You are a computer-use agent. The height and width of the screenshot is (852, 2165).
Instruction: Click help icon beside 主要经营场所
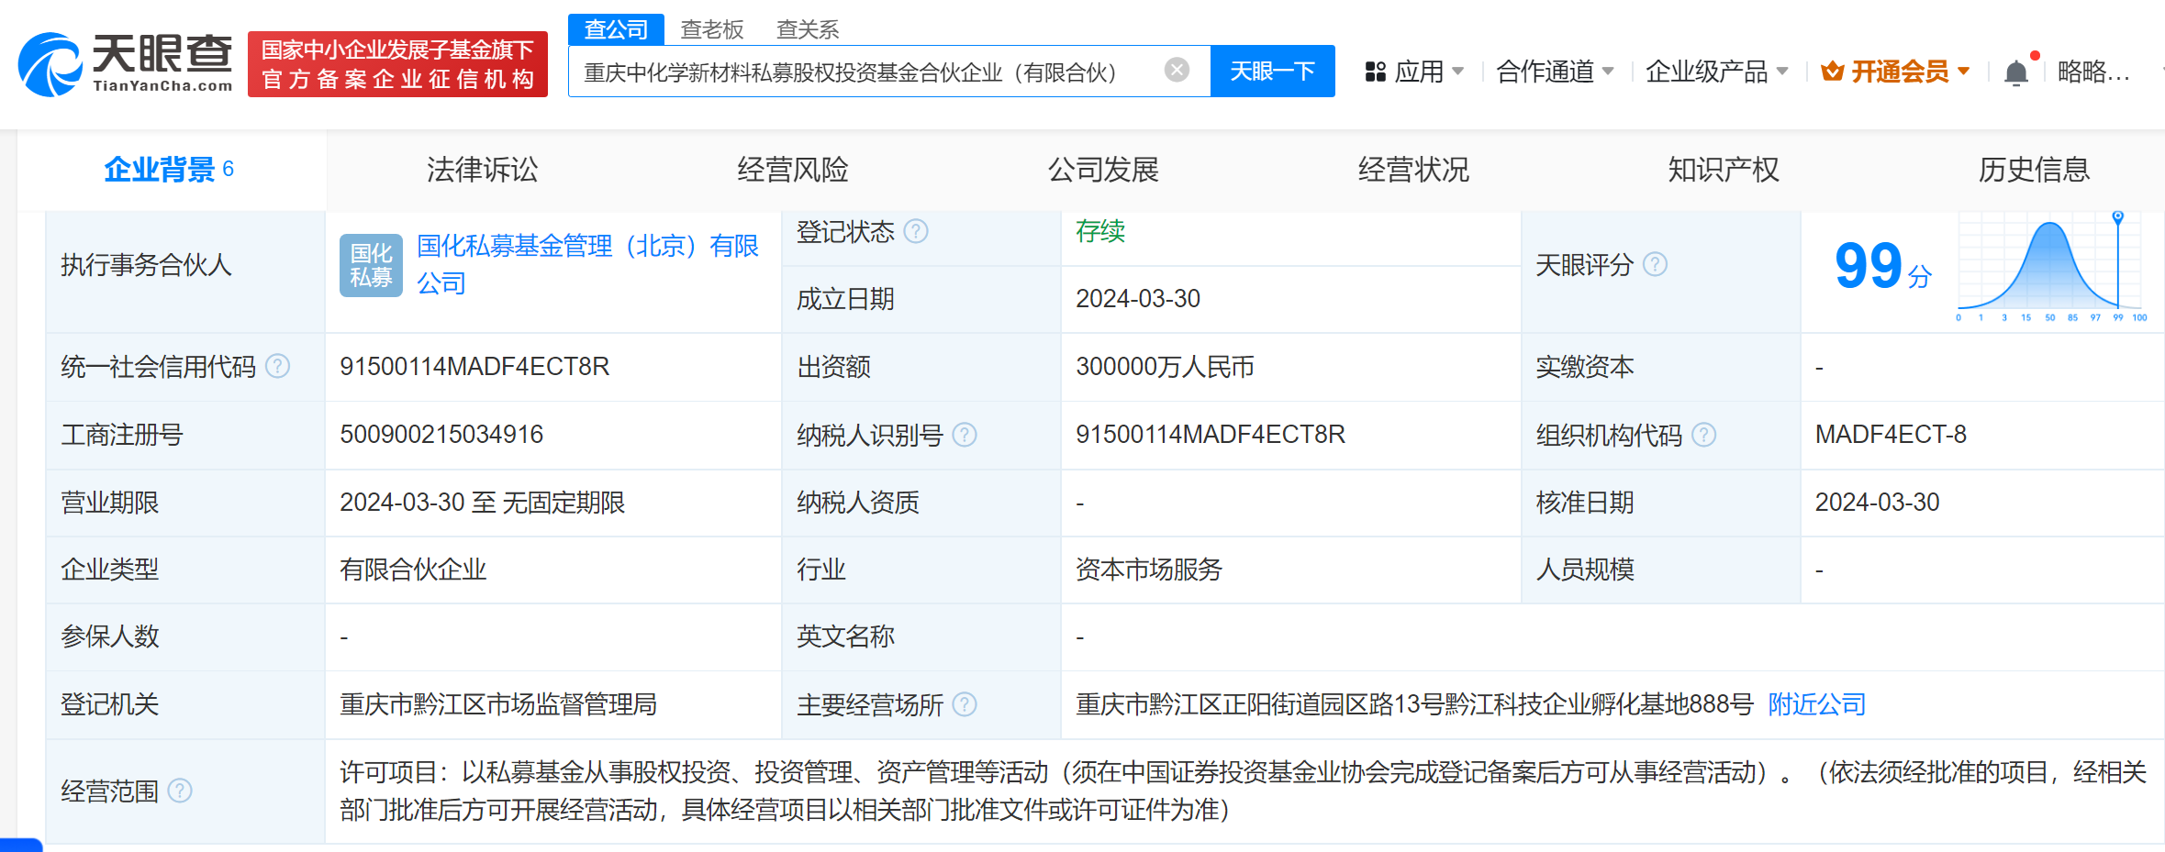click(x=965, y=705)
